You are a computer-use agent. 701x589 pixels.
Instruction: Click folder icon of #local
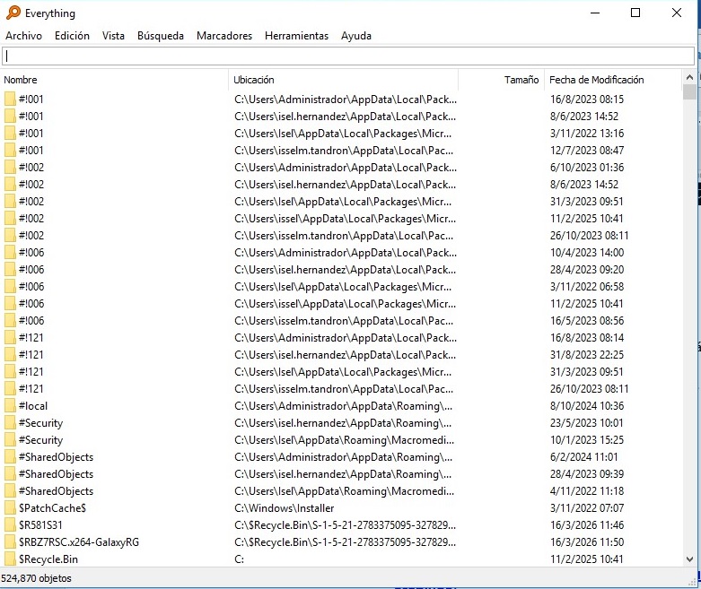(x=10, y=405)
